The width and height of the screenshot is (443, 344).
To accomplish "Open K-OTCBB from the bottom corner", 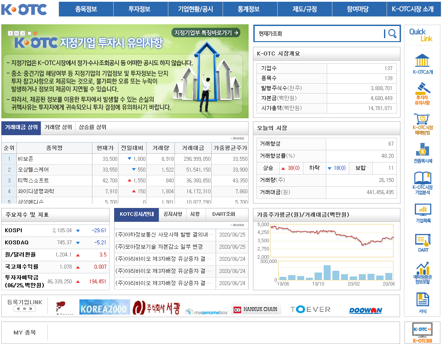I will (x=422, y=330).
